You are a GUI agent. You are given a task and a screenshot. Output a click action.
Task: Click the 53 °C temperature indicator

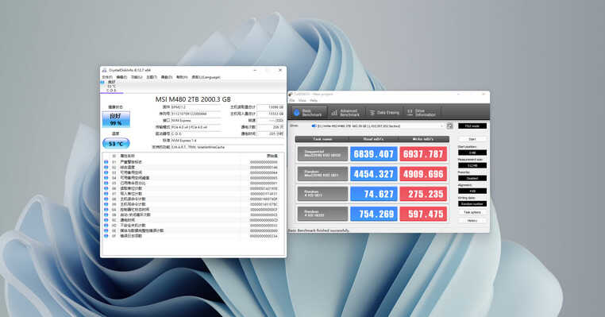[x=116, y=143]
